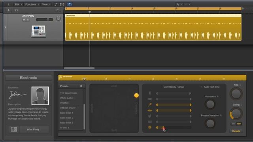Open the global tracks icon in the track header
The image size is (253, 142).
[58, 10]
